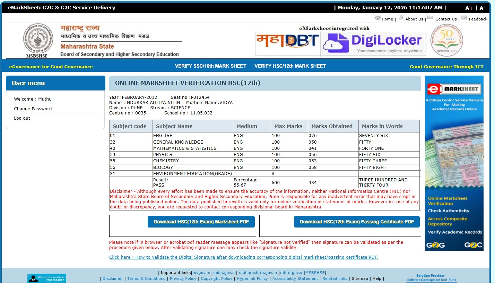Select Change Password in User menu

click(33, 109)
